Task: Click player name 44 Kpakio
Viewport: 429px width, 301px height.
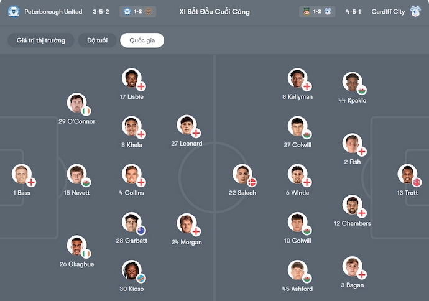Action: (x=352, y=100)
